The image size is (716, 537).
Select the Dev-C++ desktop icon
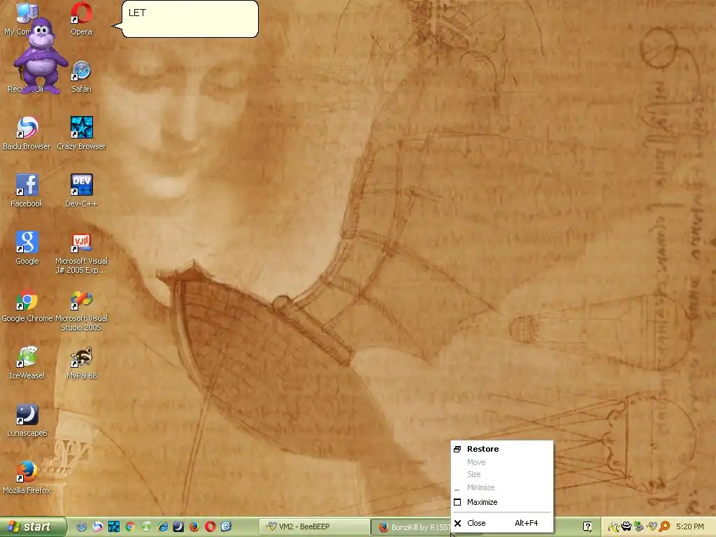click(x=81, y=191)
